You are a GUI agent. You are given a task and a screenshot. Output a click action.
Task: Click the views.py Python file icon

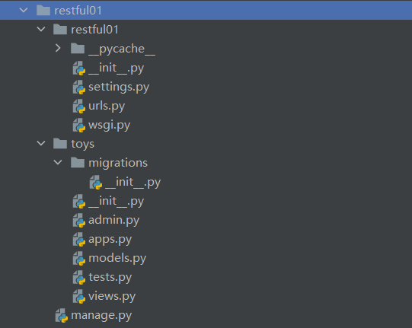pyautogui.click(x=79, y=297)
